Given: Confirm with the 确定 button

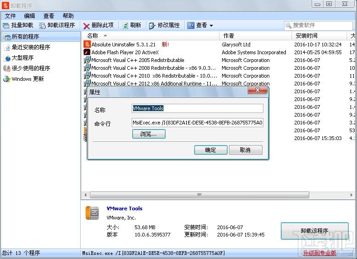Looking at the screenshot, I should point(211,150).
